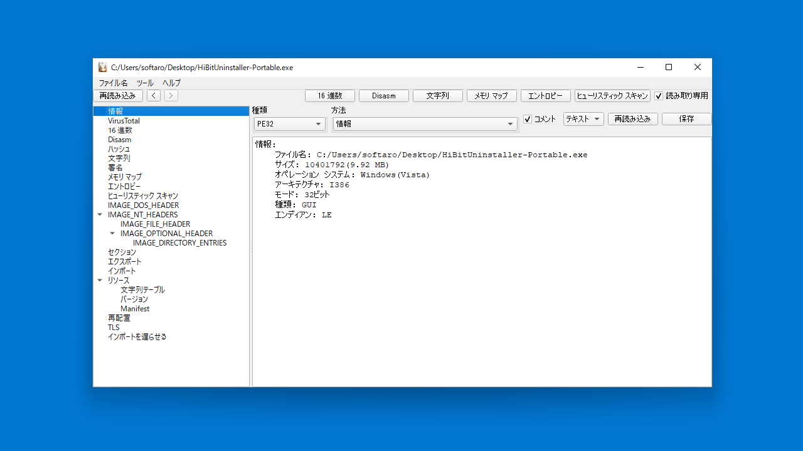Open the テキスト format dropdown
The image size is (803, 451).
click(x=583, y=119)
